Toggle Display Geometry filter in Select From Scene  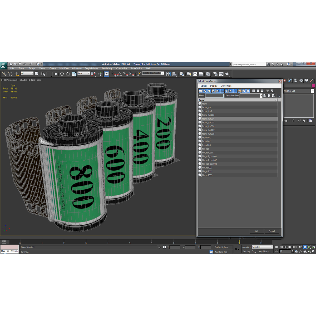200,91
